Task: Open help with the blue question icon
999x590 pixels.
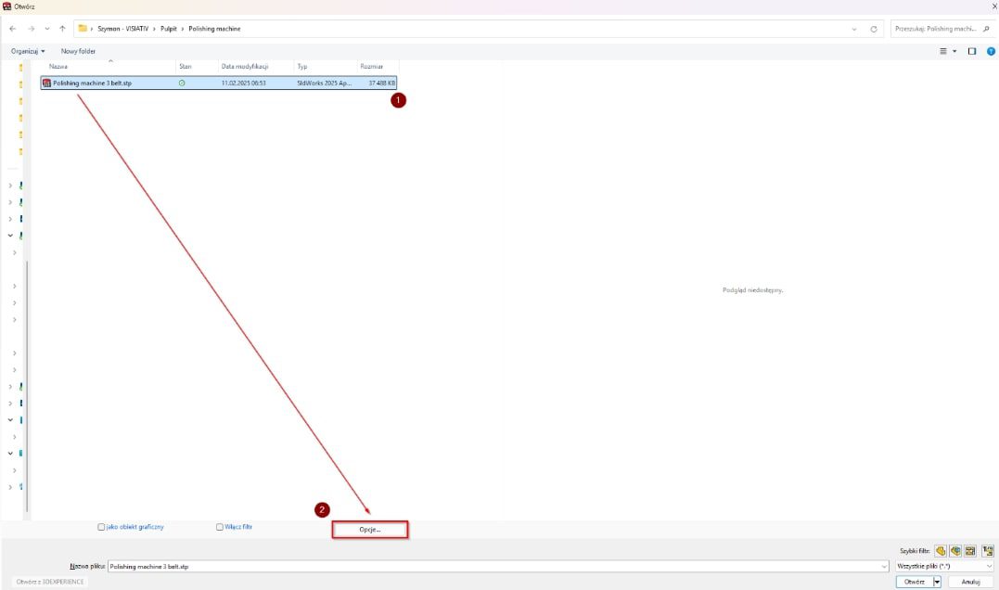Action: (x=991, y=51)
